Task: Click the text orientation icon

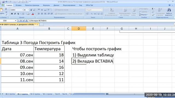Action: [49, 10]
